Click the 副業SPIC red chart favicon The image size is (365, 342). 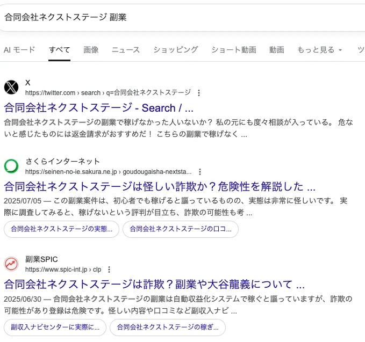coord(11,264)
